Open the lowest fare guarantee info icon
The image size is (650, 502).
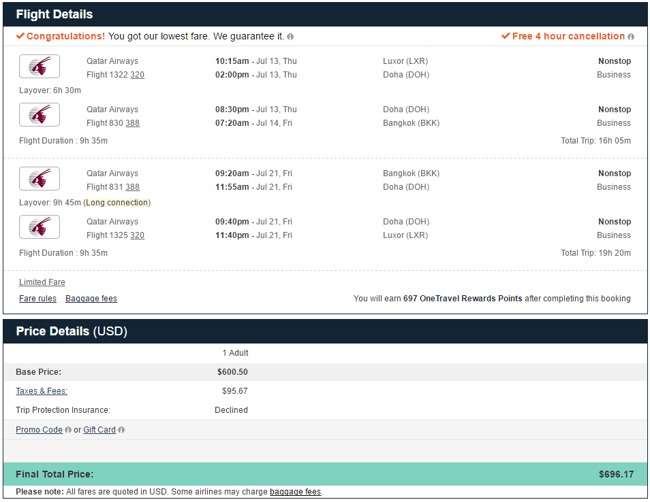pyautogui.click(x=290, y=37)
